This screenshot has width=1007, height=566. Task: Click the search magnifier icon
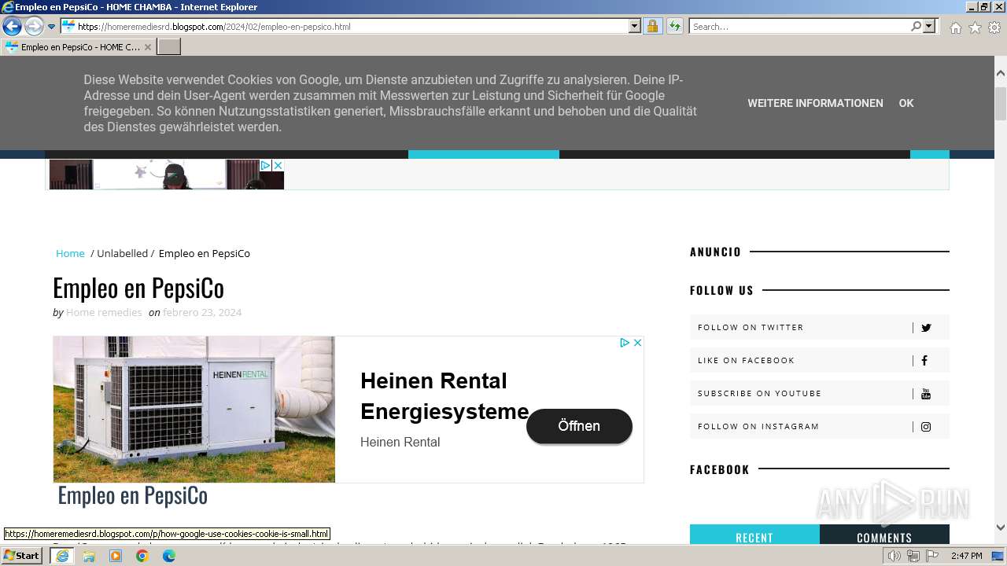click(x=916, y=26)
